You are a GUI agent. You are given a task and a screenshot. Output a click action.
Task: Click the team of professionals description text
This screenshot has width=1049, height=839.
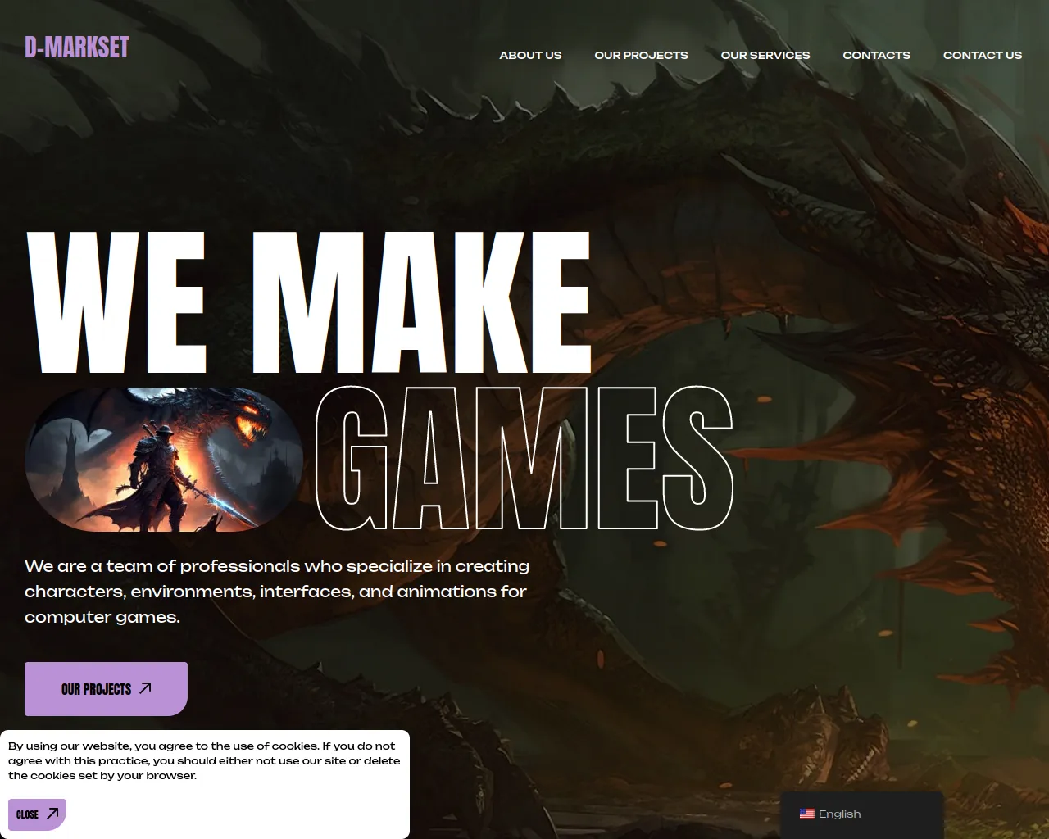pyautogui.click(x=277, y=592)
